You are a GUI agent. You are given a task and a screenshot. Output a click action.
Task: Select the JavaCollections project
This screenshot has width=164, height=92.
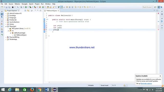[x=14, y=22]
